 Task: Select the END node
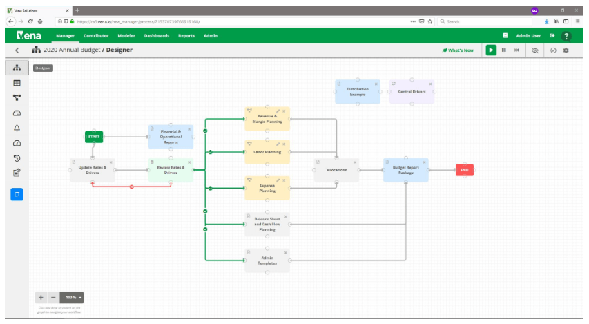465,170
